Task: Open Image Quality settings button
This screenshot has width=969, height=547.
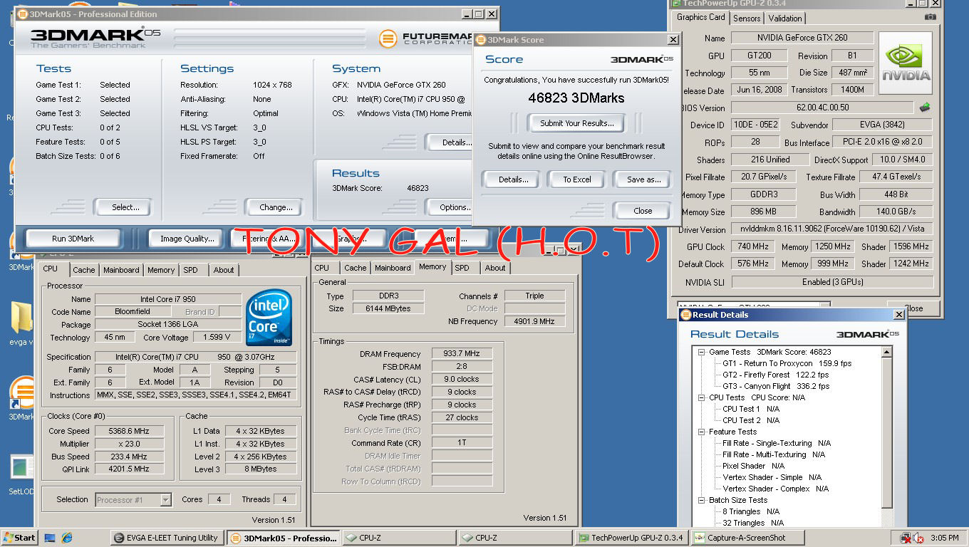Action: (187, 239)
